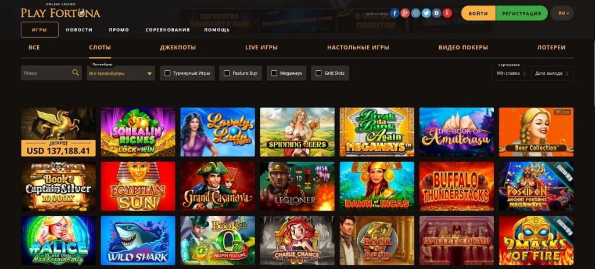Sign in with the Google+ icon
This screenshot has height=269, width=595.
click(x=405, y=13)
